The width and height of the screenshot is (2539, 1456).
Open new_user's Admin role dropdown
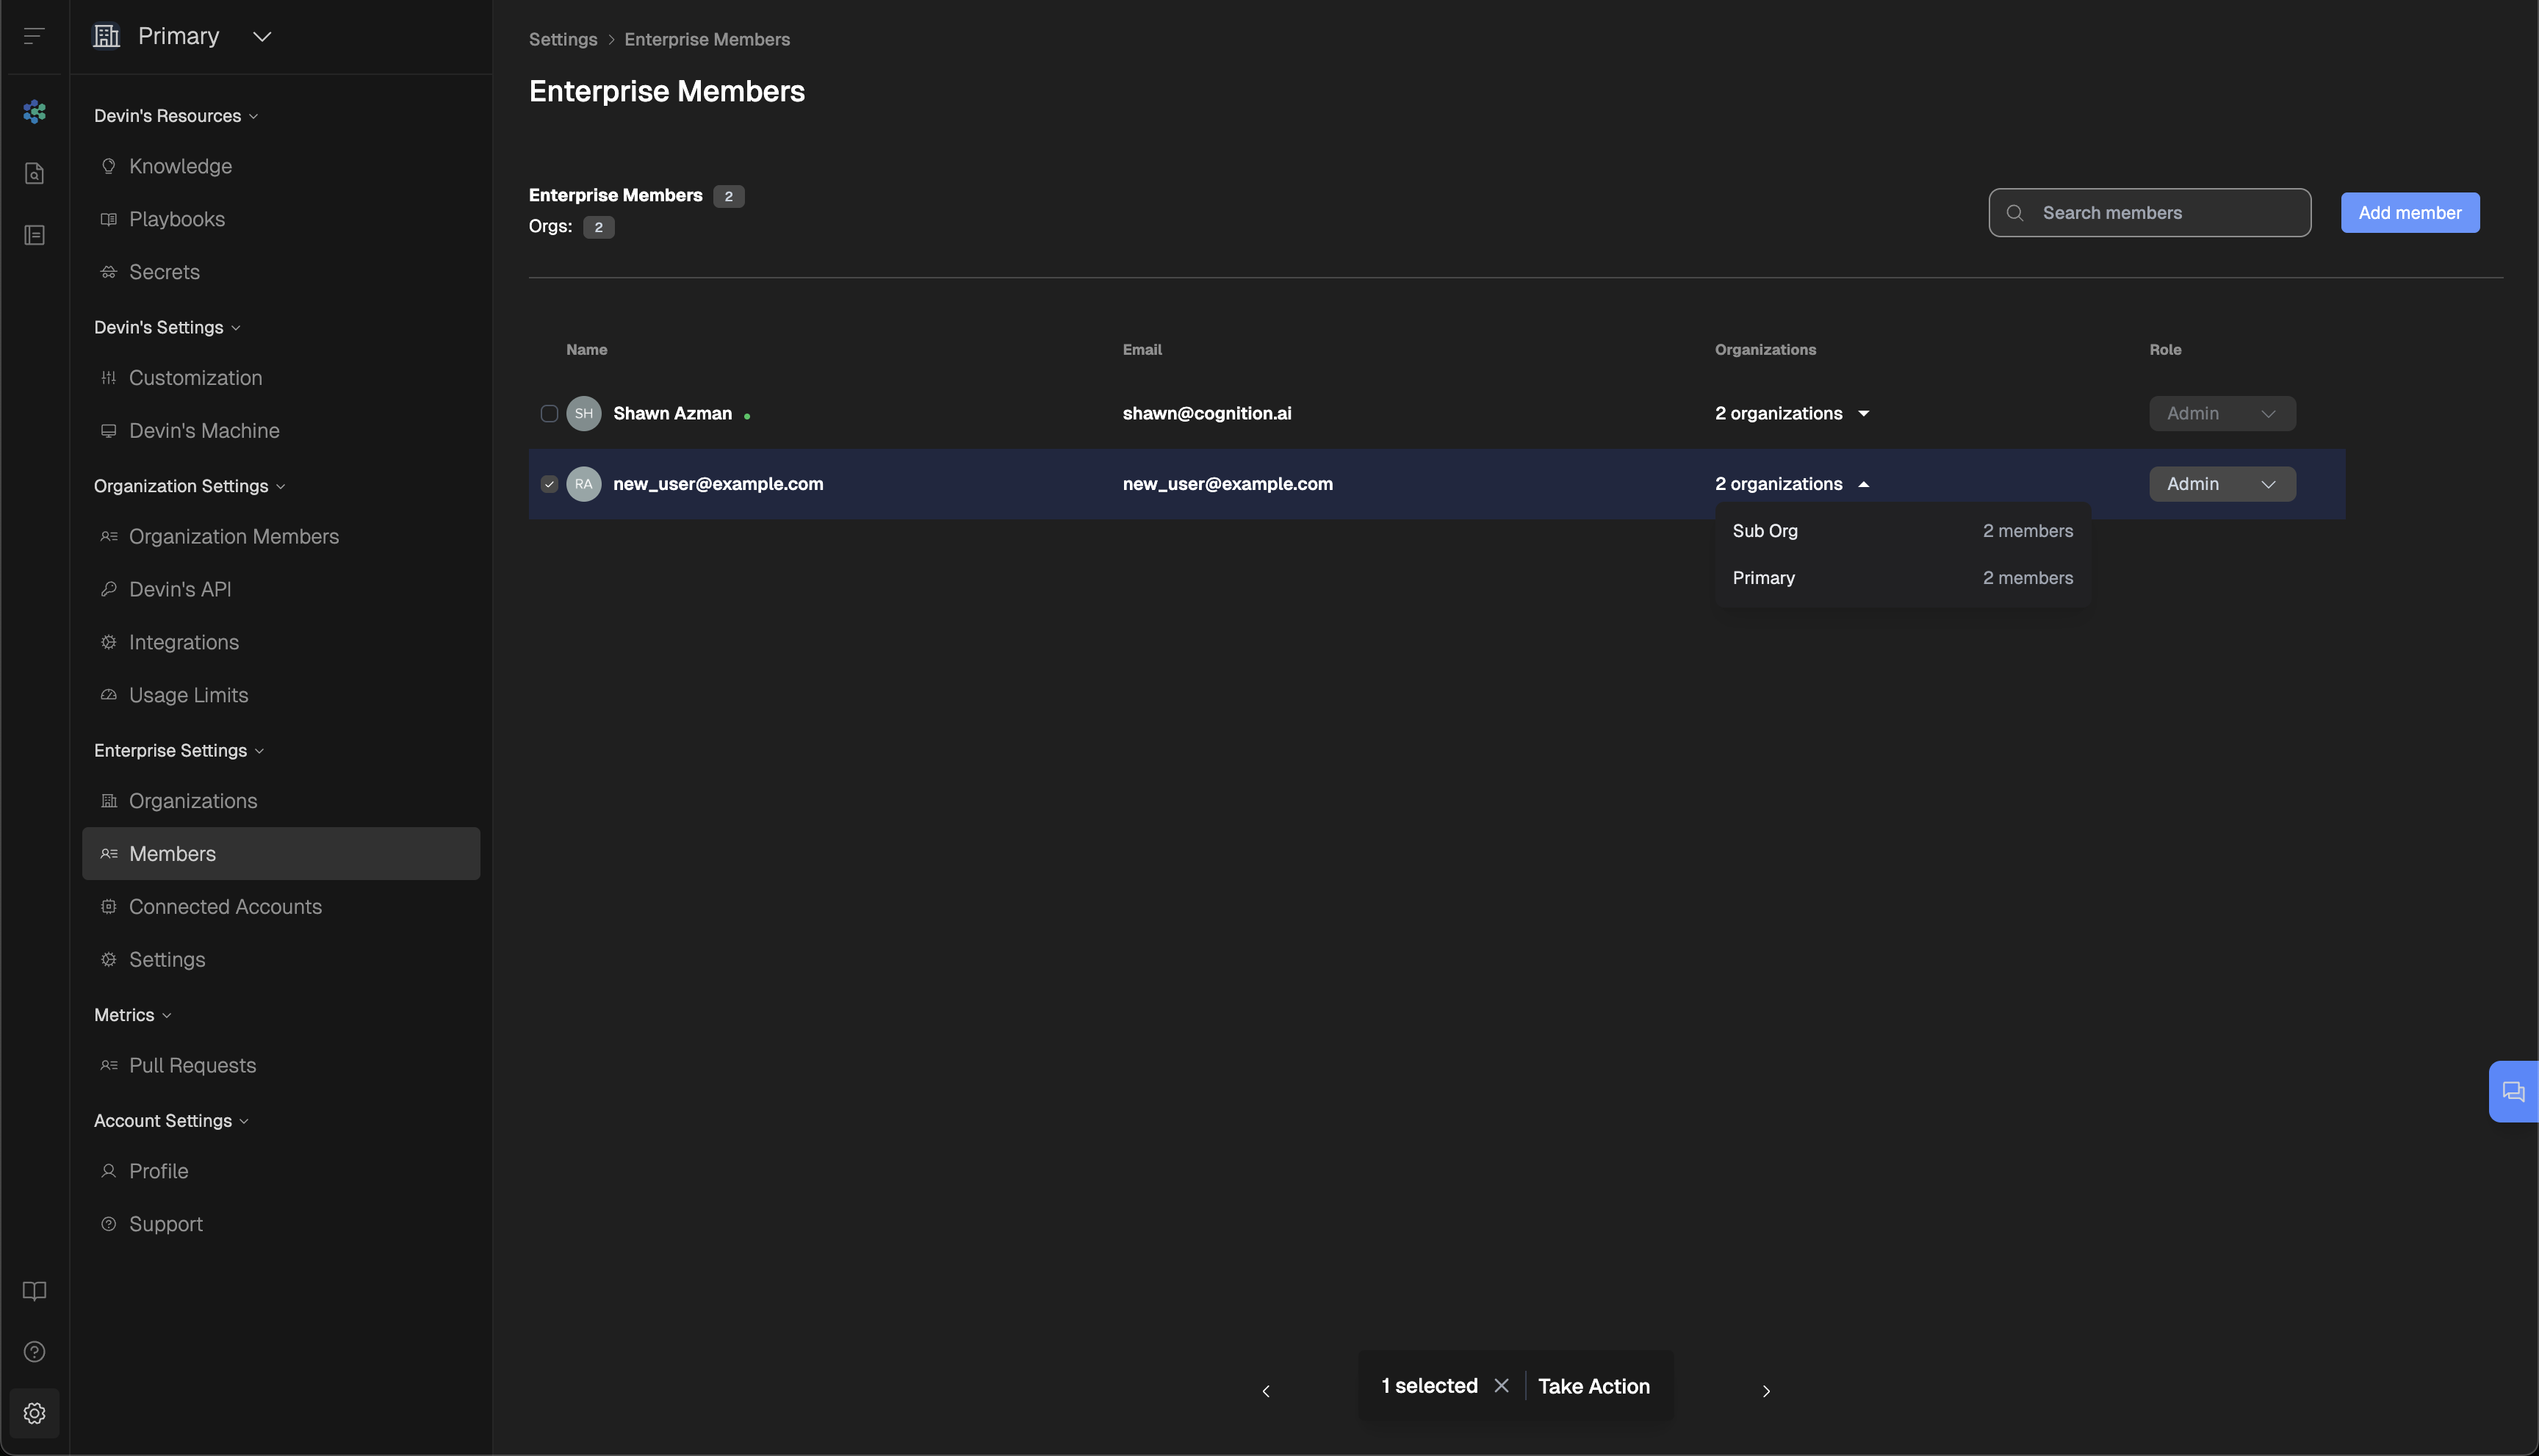[2222, 484]
